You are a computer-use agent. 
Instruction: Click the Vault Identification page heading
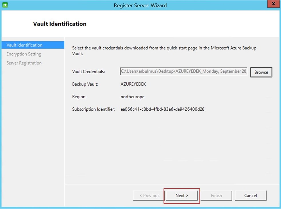[x=60, y=24]
